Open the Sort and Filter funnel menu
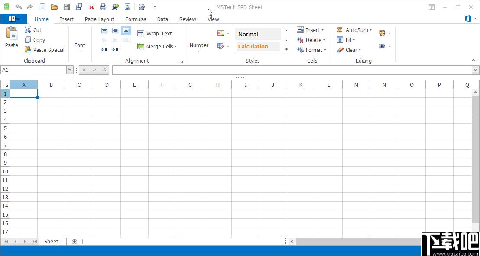The image size is (480, 256). coord(384,33)
